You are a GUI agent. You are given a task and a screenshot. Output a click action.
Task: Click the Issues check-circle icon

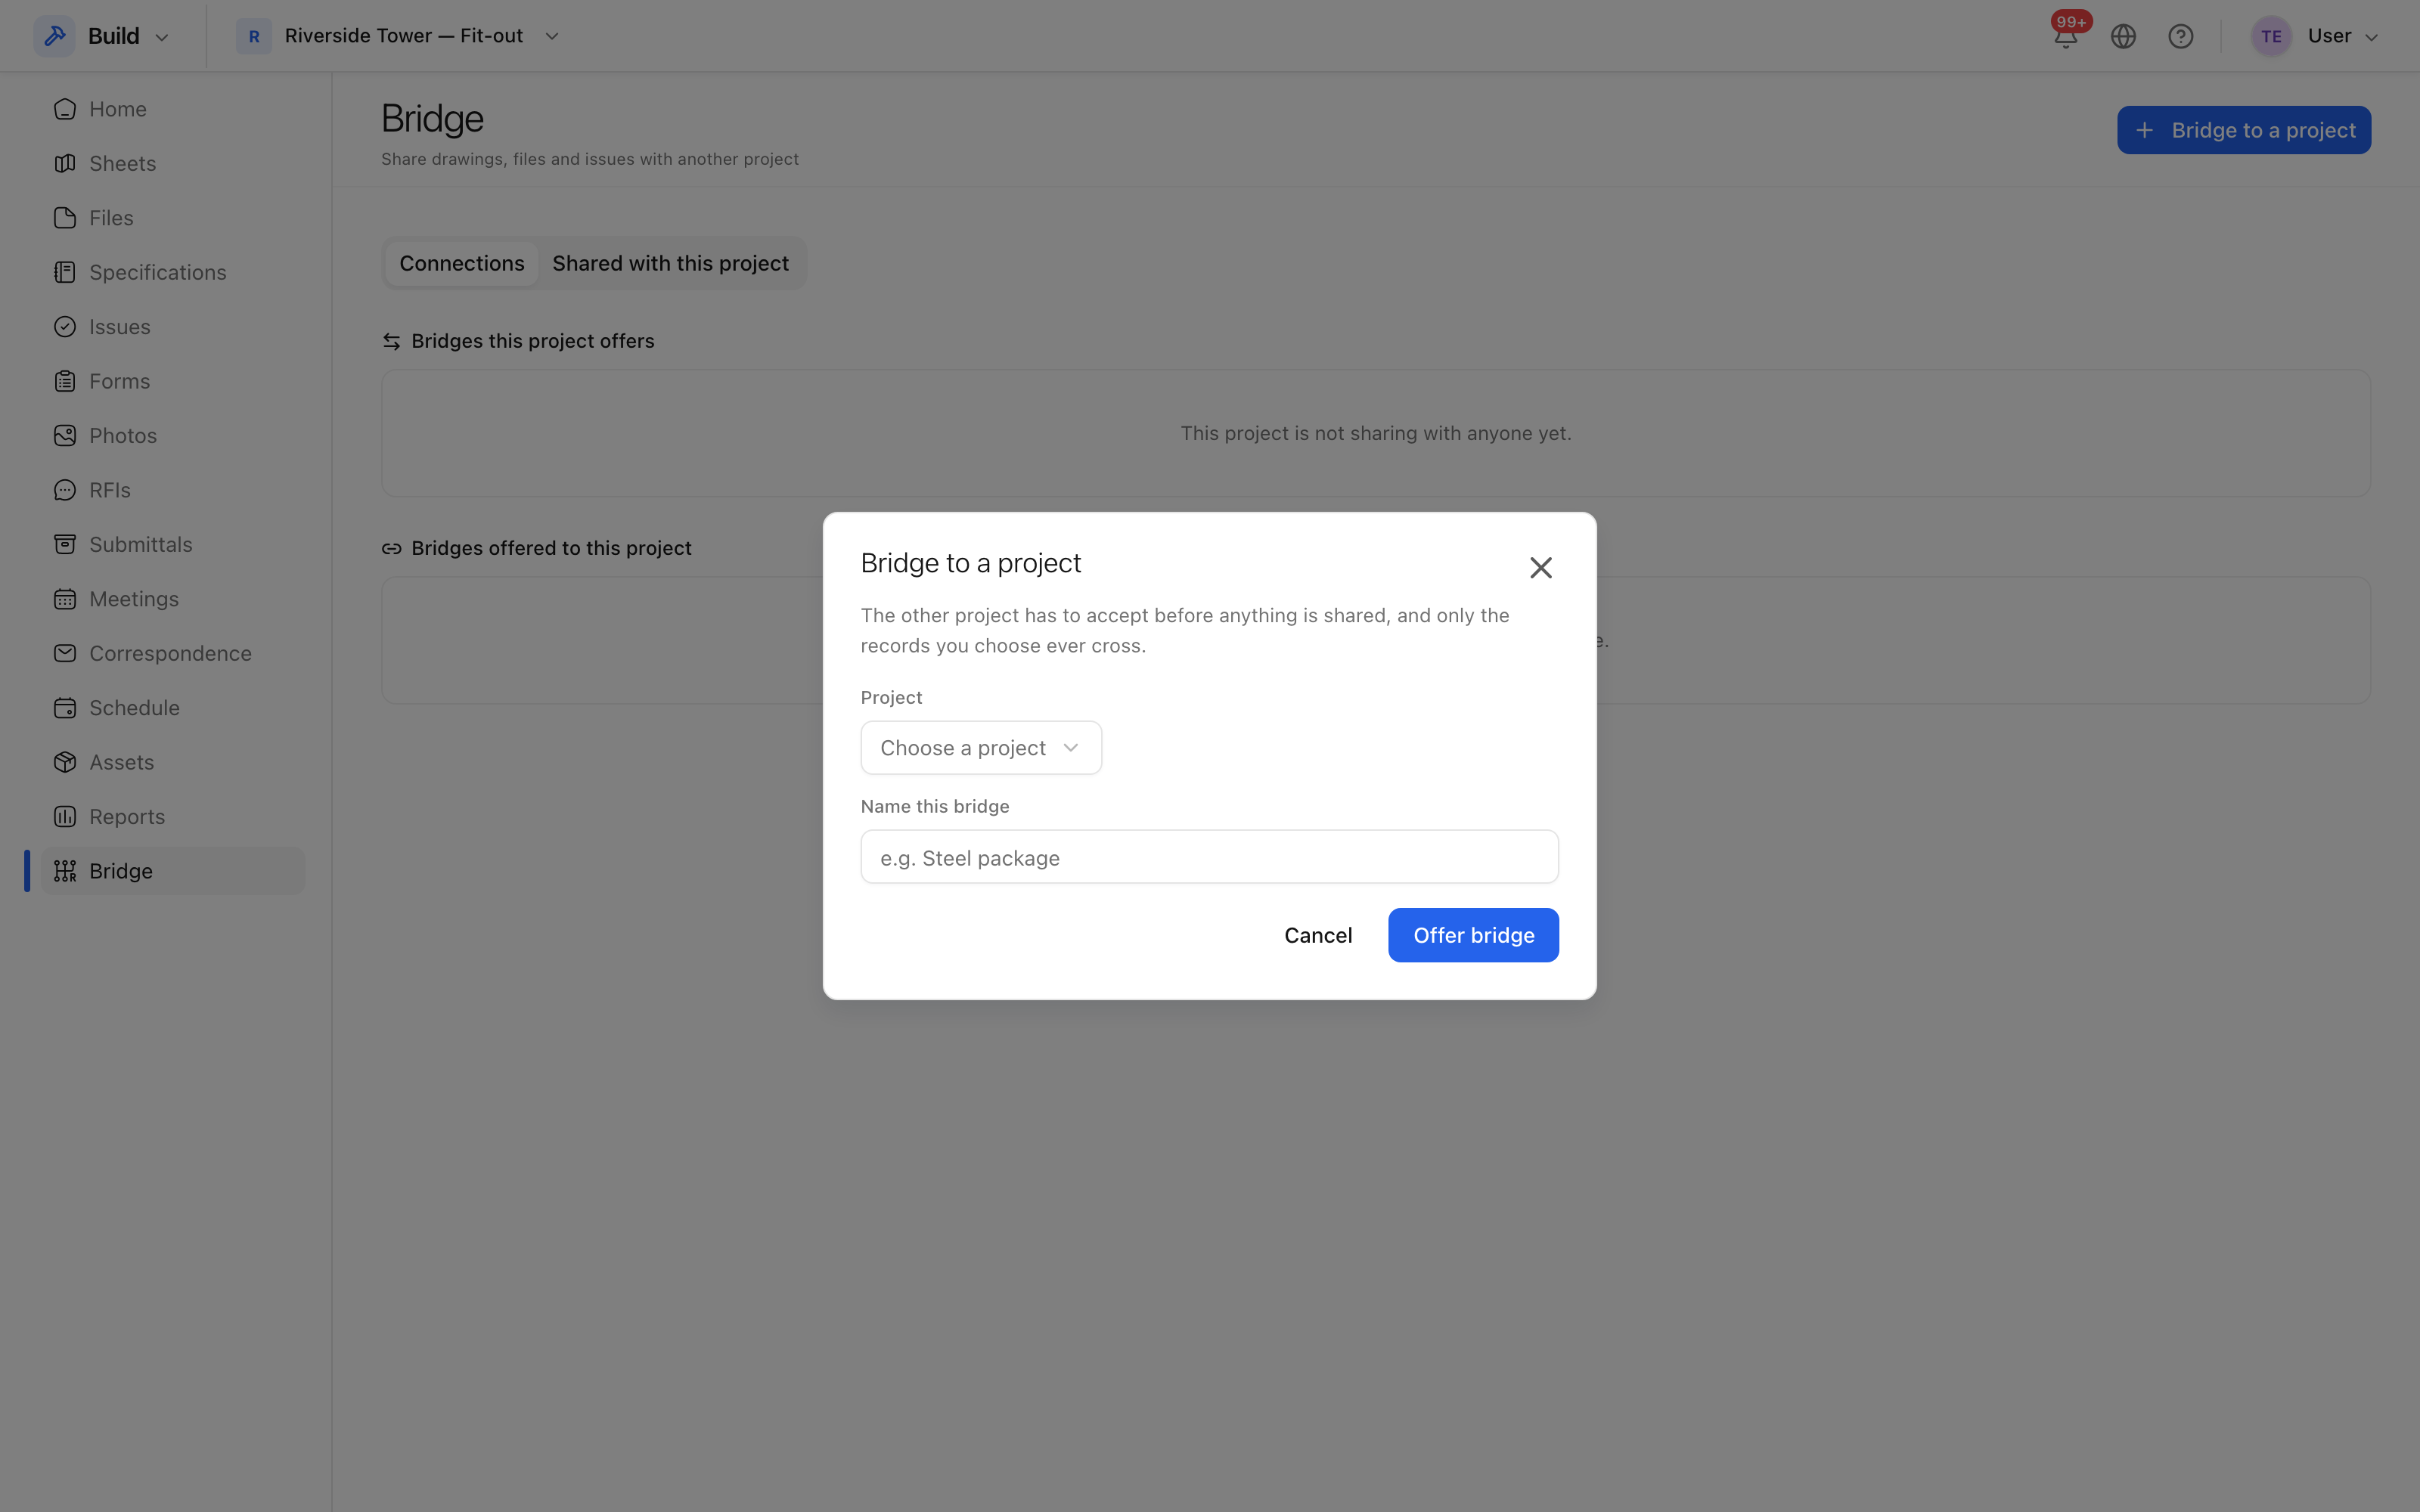tap(65, 327)
